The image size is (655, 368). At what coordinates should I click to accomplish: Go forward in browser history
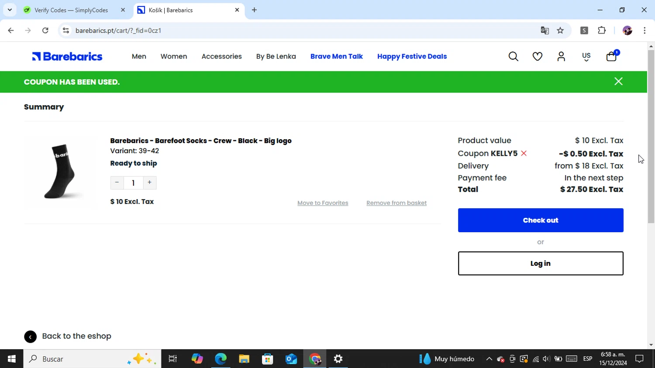click(28, 31)
